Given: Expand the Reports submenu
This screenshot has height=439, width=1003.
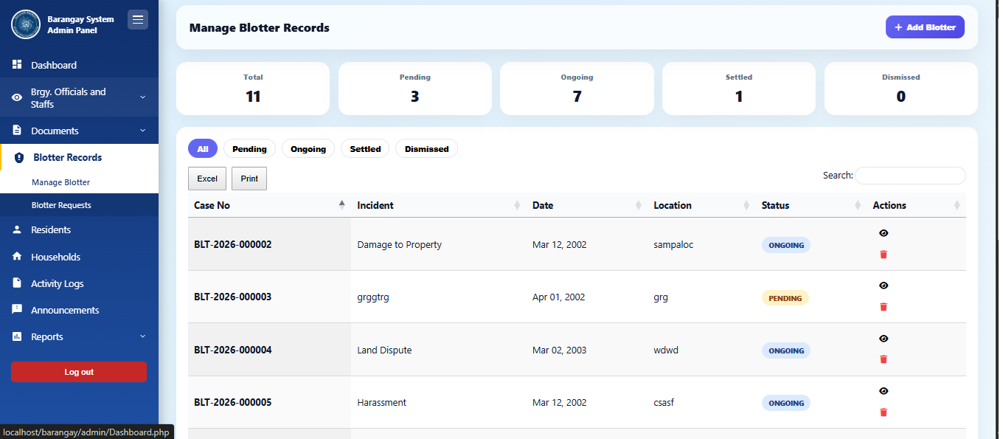Looking at the screenshot, I should [142, 337].
